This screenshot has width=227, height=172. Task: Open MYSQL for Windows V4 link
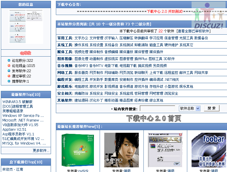[x=24, y=143]
